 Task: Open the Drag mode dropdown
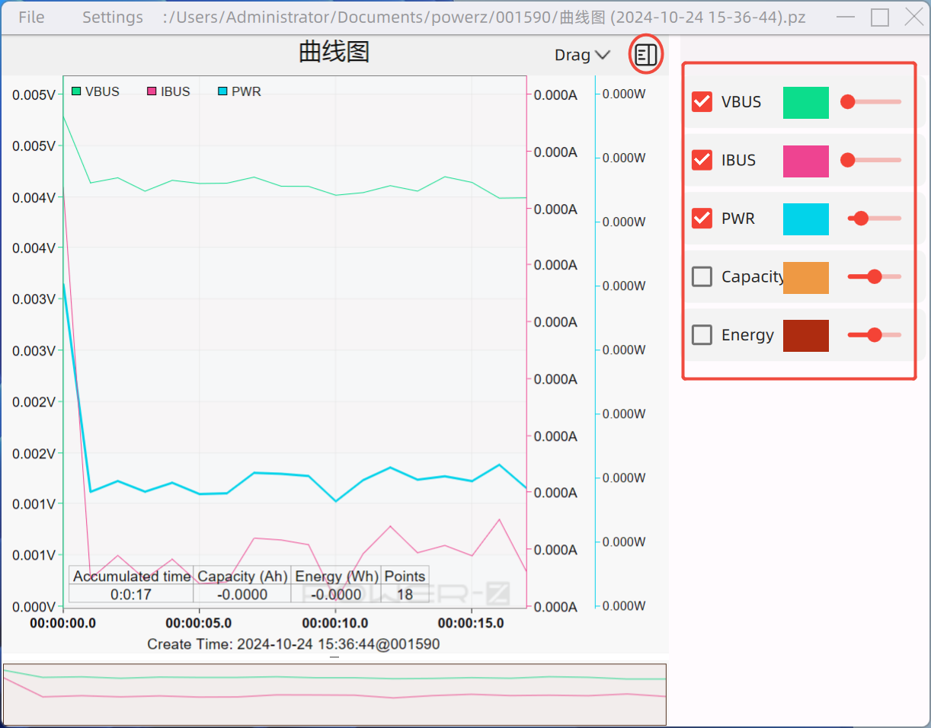582,55
